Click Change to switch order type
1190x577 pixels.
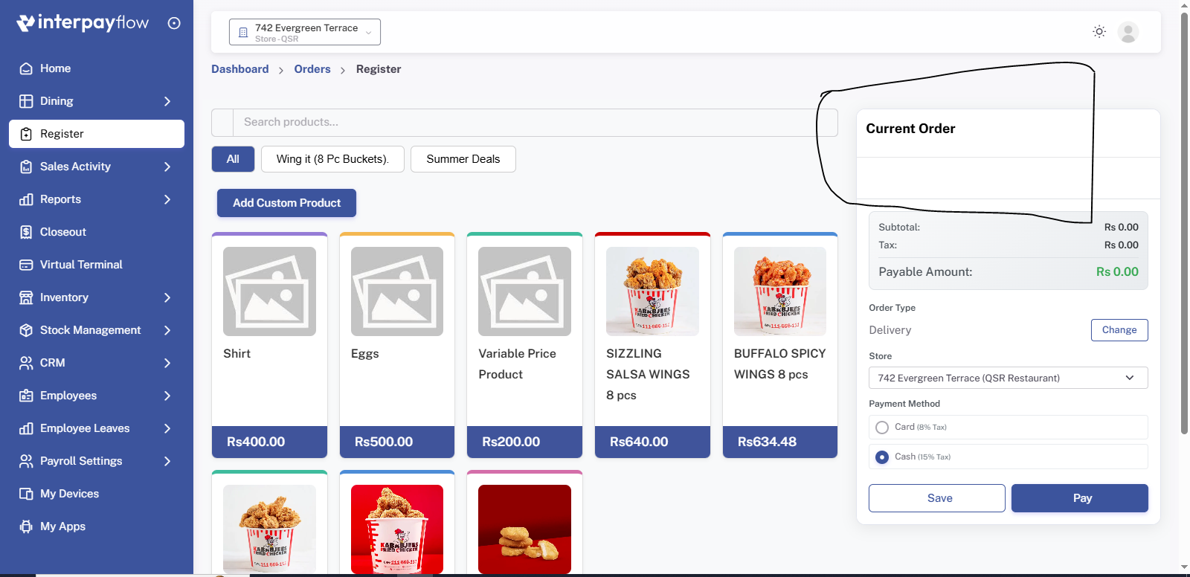1119,330
